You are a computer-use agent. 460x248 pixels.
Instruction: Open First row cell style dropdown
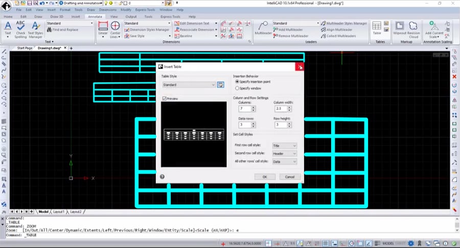[284, 146]
